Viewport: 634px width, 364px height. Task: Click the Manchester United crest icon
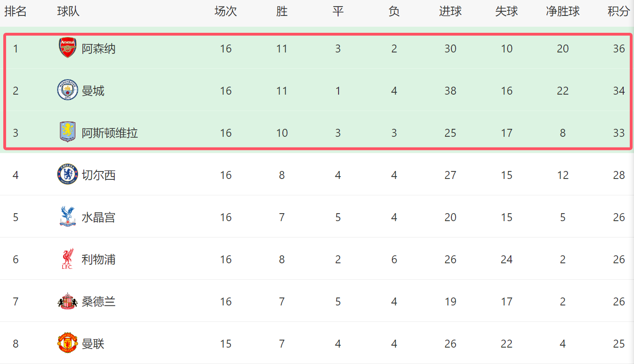[x=67, y=343]
